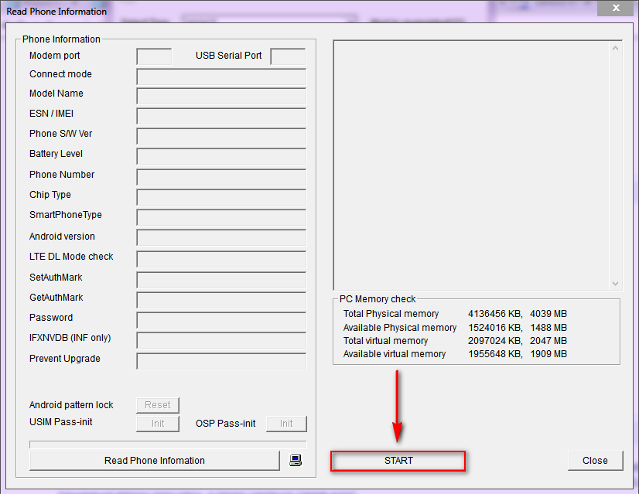Click Reset for Android pattern lock

click(158, 405)
